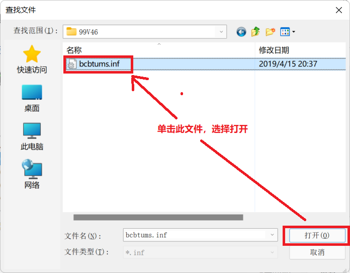This screenshot has width=350, height=273.
Task: Select the bcbtums.inf file icon
Action: (x=71, y=64)
